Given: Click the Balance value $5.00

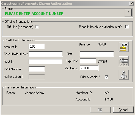Looking at the screenshot, I should pos(102,44).
